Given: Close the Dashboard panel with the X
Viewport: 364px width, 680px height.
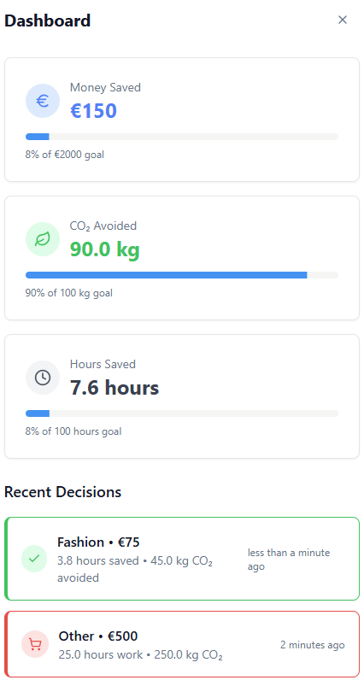Looking at the screenshot, I should (x=343, y=20).
